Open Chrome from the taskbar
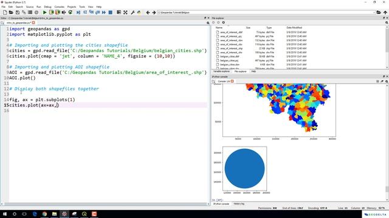Viewport: 389px width, 218px height. [44, 214]
